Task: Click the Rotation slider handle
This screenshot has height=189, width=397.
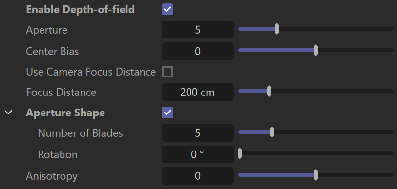Action: 239,153
